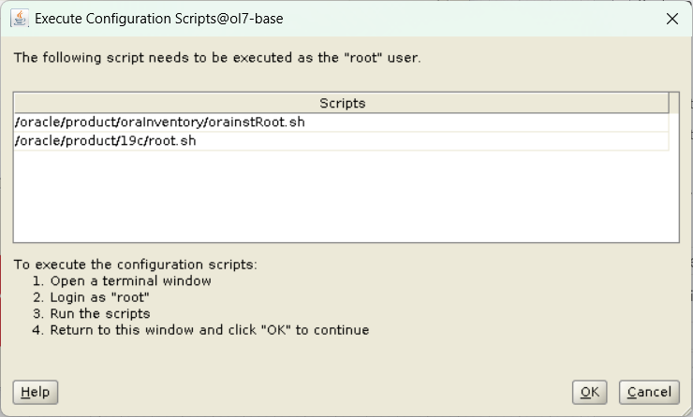Select the orainstRoot.sh script row

(342, 122)
